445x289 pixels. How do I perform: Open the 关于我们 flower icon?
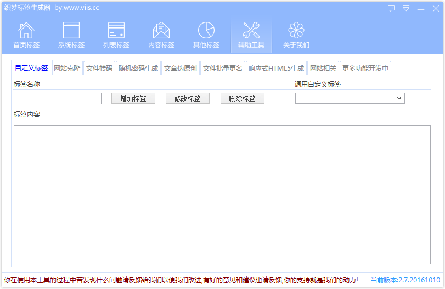(x=296, y=31)
